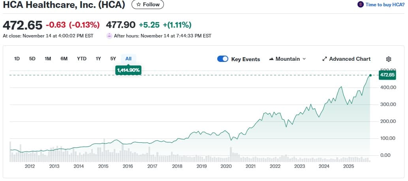
Task: Select the 5Y time range
Action: coord(113,59)
